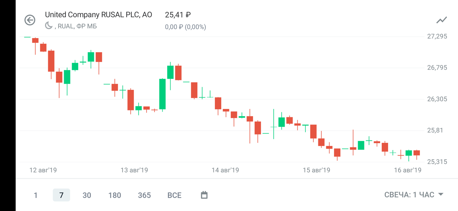
Task: Expand the СВЕЧА: 1 ЧАС dropdown
Action: pos(414,195)
